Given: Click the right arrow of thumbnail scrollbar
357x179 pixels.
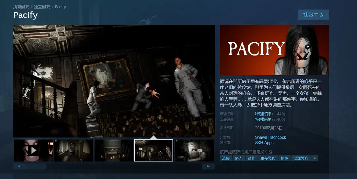Looking at the screenshot, I should 208,166.
